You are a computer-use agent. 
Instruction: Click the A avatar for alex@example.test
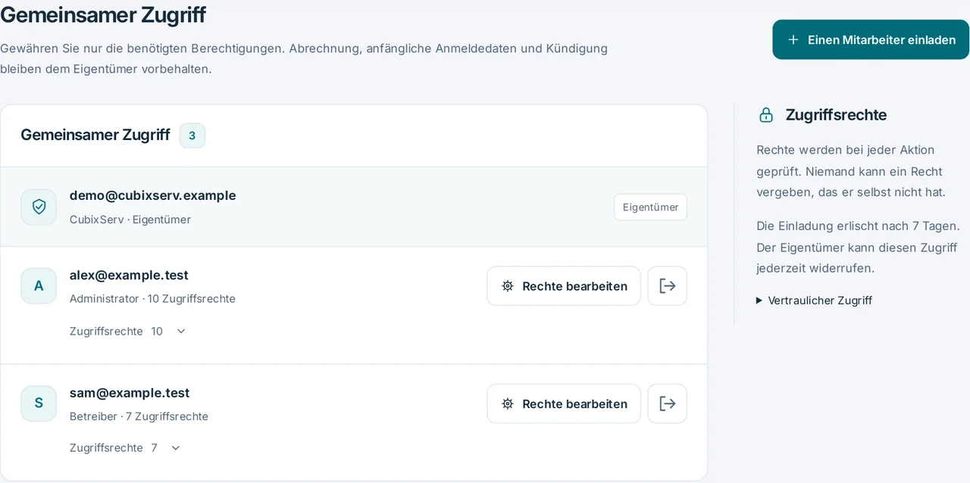[x=39, y=286]
